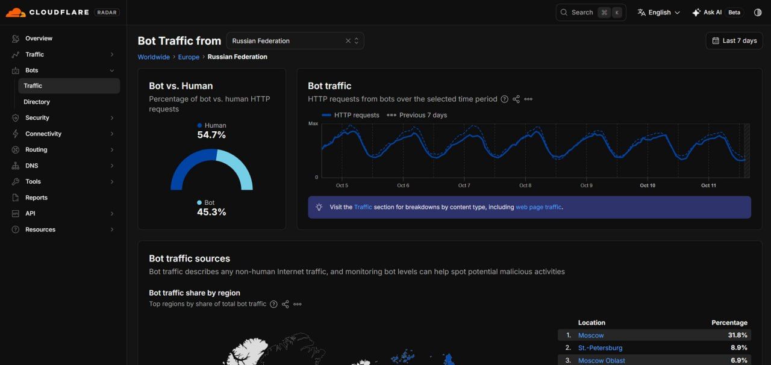Viewport: 771px width, 365px height.
Task: Open the Moscow Oblast location link
Action: (602, 361)
